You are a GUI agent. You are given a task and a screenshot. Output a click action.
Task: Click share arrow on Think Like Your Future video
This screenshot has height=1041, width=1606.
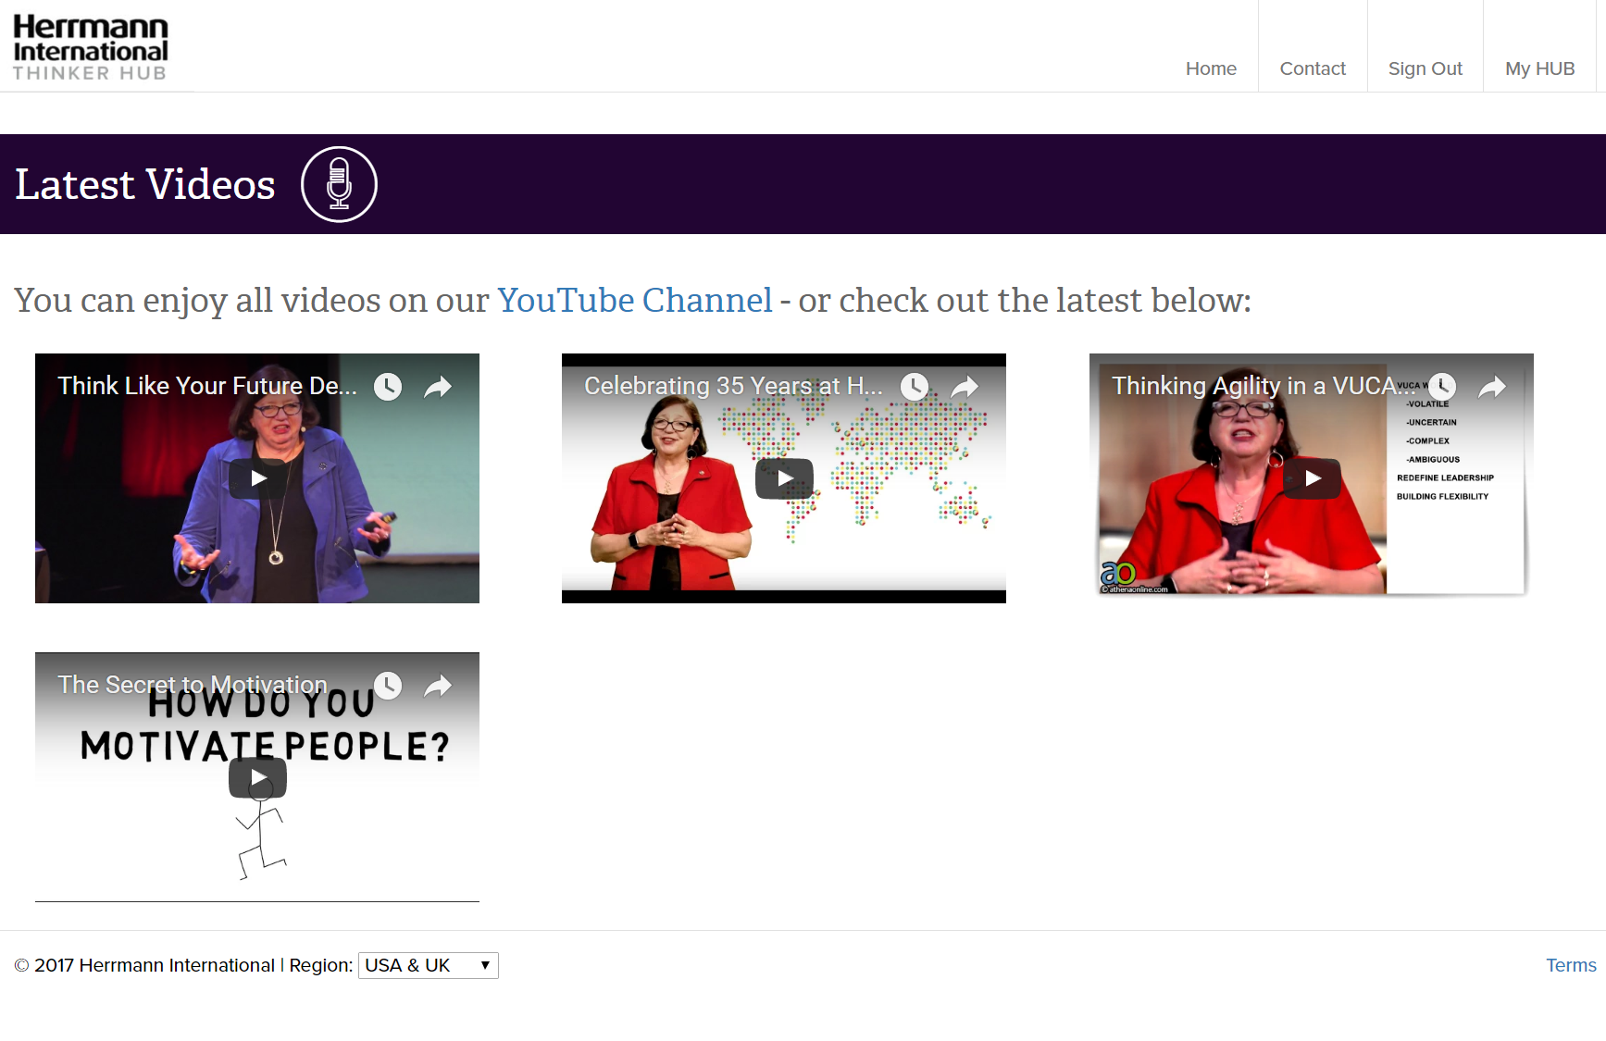[438, 387]
